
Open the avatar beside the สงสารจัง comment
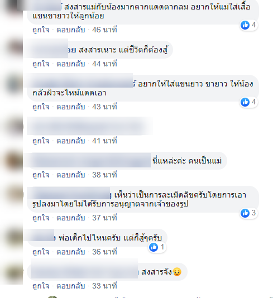(15, 272)
